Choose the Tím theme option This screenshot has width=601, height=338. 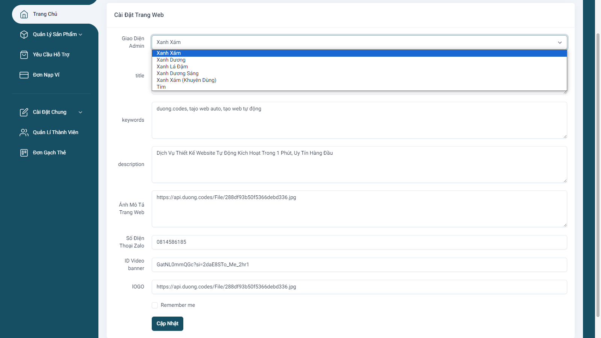pyautogui.click(x=161, y=87)
